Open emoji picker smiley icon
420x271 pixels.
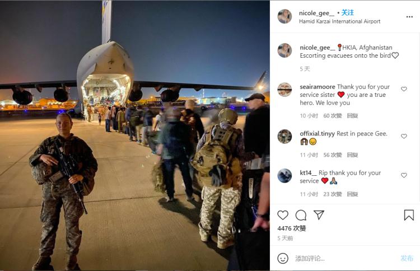tap(283, 259)
